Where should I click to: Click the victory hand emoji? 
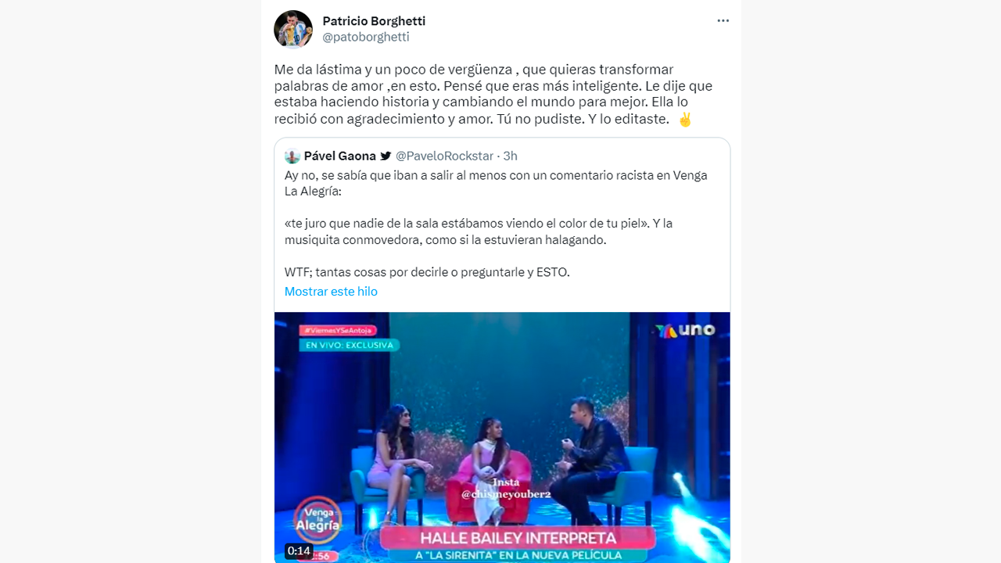684,120
